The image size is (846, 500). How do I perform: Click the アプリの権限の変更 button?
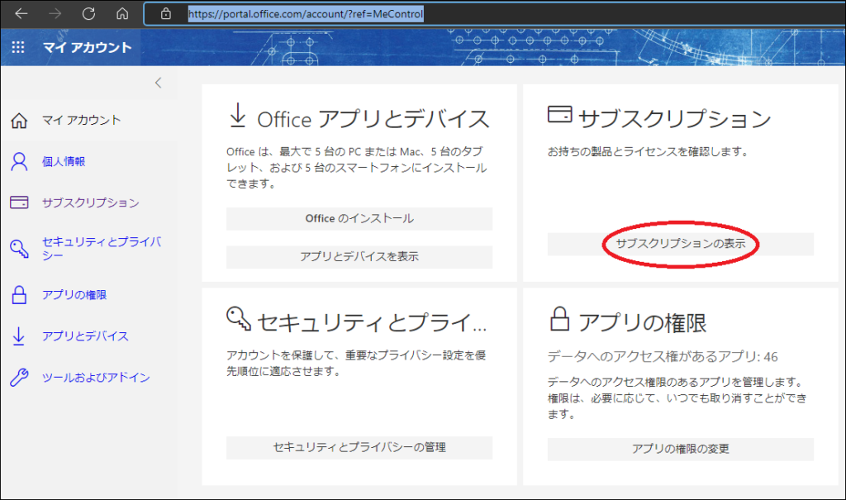click(x=681, y=450)
